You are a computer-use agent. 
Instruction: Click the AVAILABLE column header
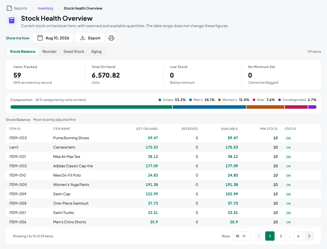tap(229, 129)
